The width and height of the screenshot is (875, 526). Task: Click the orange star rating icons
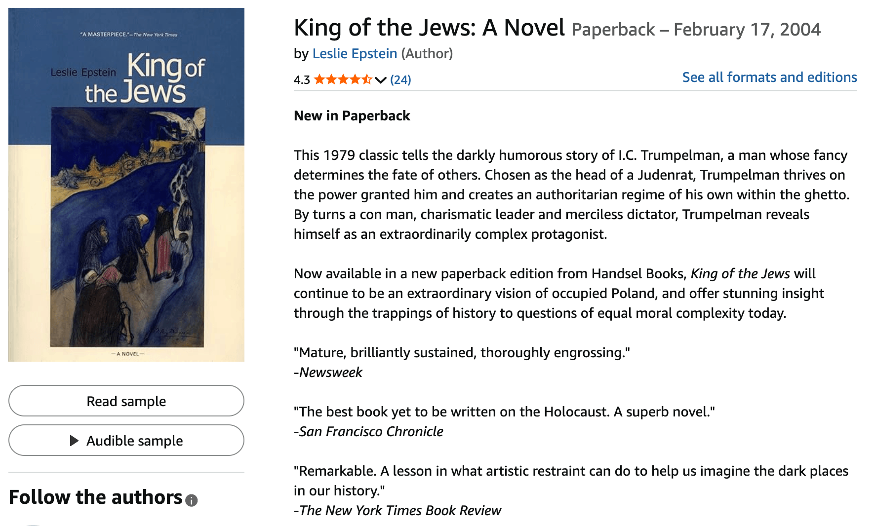pos(343,79)
